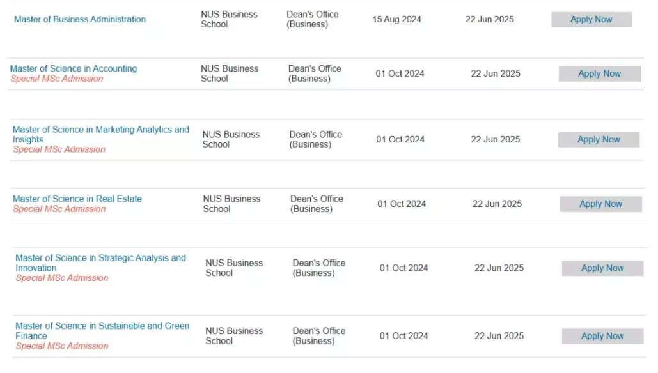Select NUS Business School cell in MBA row
The height and width of the screenshot is (373, 658).
tap(229, 19)
